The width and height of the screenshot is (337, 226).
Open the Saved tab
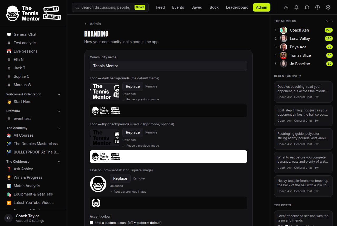click(x=197, y=7)
